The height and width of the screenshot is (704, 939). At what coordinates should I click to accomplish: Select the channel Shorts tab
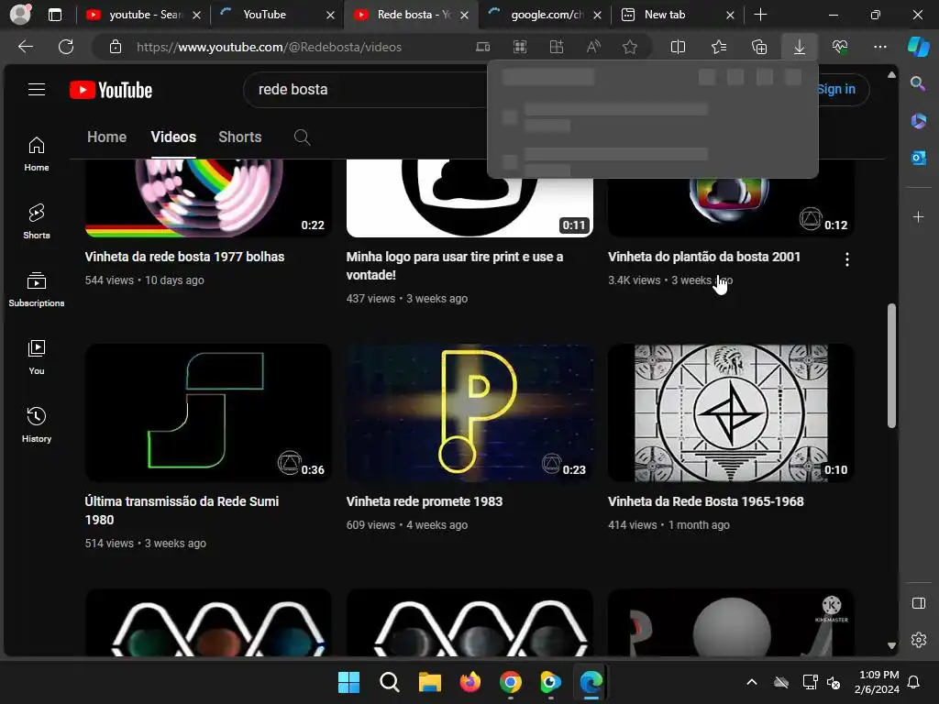(240, 137)
